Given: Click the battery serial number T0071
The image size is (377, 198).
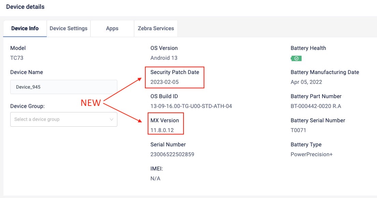Looking at the screenshot, I should [x=299, y=130].
